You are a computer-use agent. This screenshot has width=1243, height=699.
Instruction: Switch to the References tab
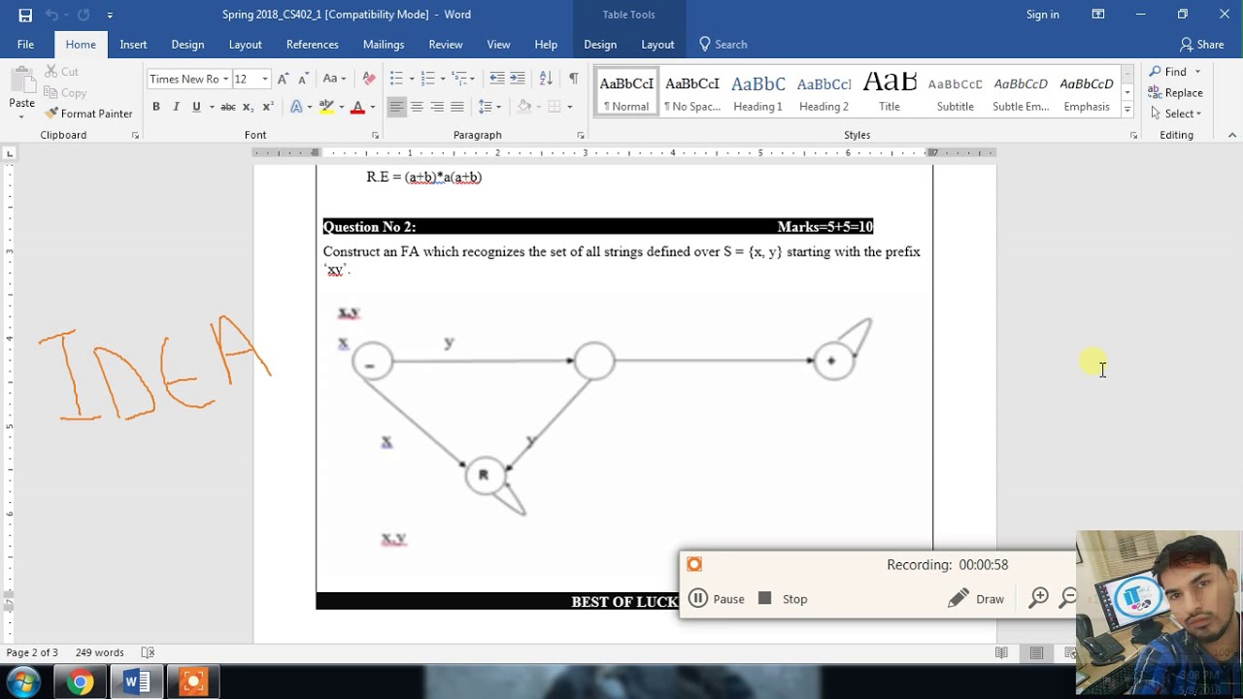point(312,44)
